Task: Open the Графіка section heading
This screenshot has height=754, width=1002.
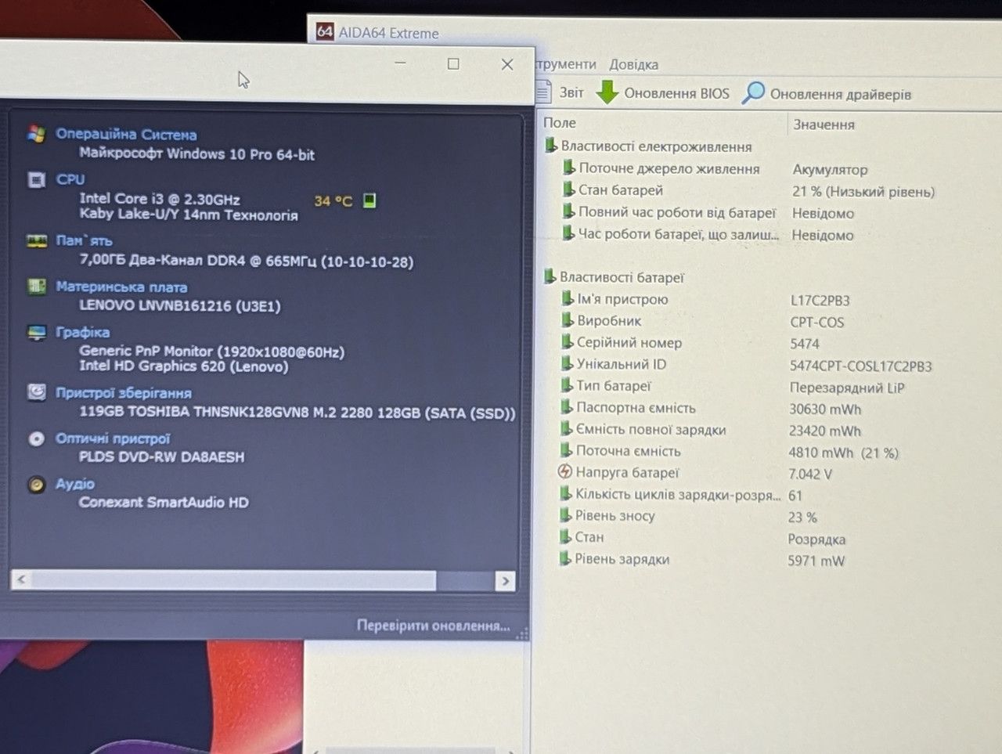Action: pyautogui.click(x=82, y=332)
